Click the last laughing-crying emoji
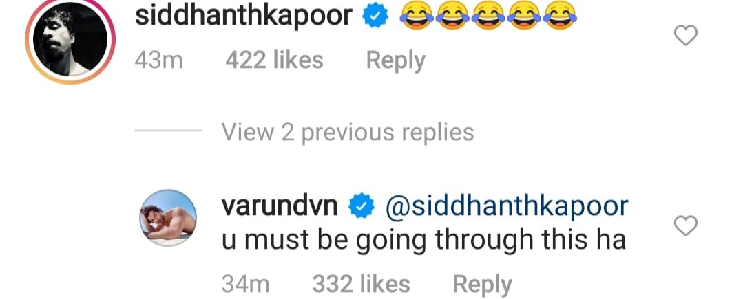743x299 pixels. pyautogui.click(x=560, y=15)
